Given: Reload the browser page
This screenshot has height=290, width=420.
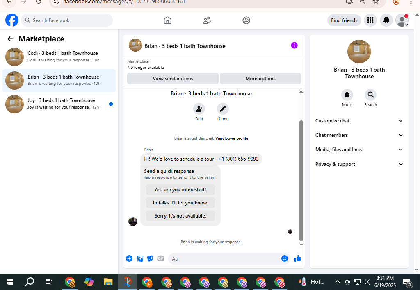Looking at the screenshot, I should (39, 2).
